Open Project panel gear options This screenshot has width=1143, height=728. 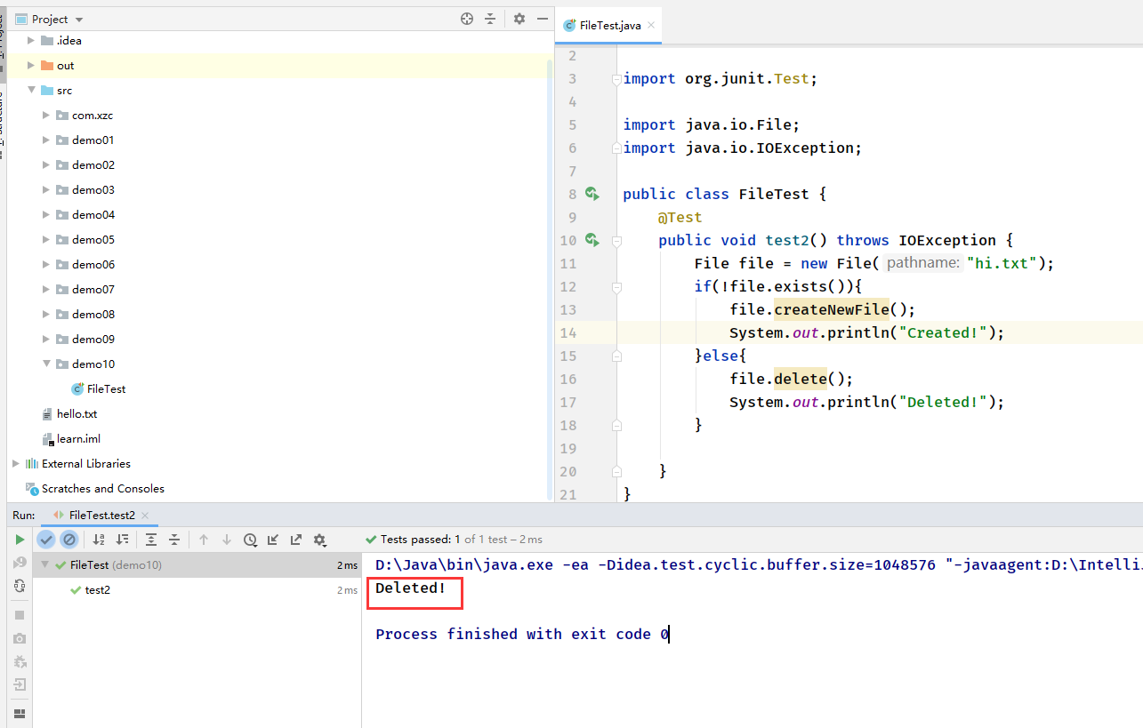click(x=519, y=19)
